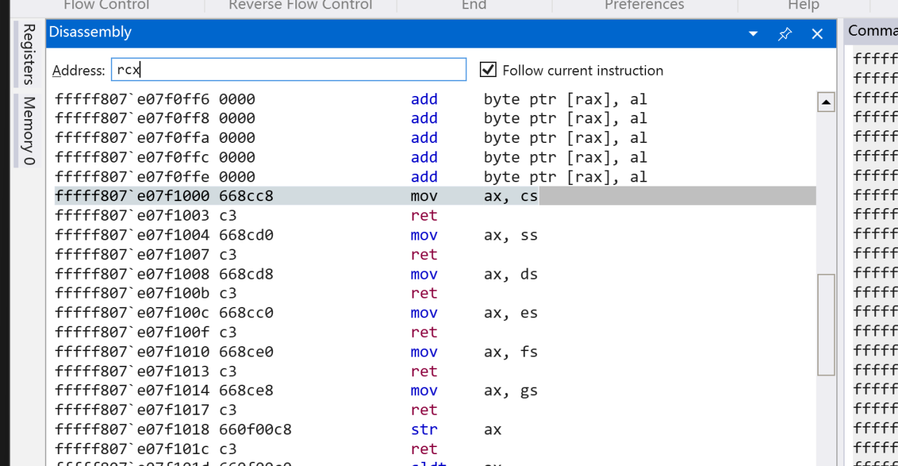This screenshot has width=898, height=466.
Task: Click the Address input field containing rcx
Action: click(288, 70)
